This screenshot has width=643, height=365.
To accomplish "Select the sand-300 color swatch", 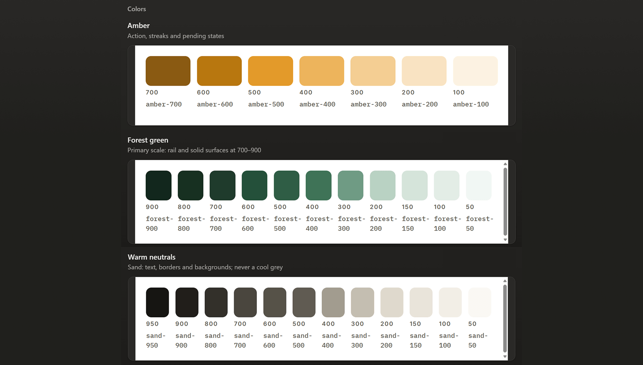I will tap(363, 302).
